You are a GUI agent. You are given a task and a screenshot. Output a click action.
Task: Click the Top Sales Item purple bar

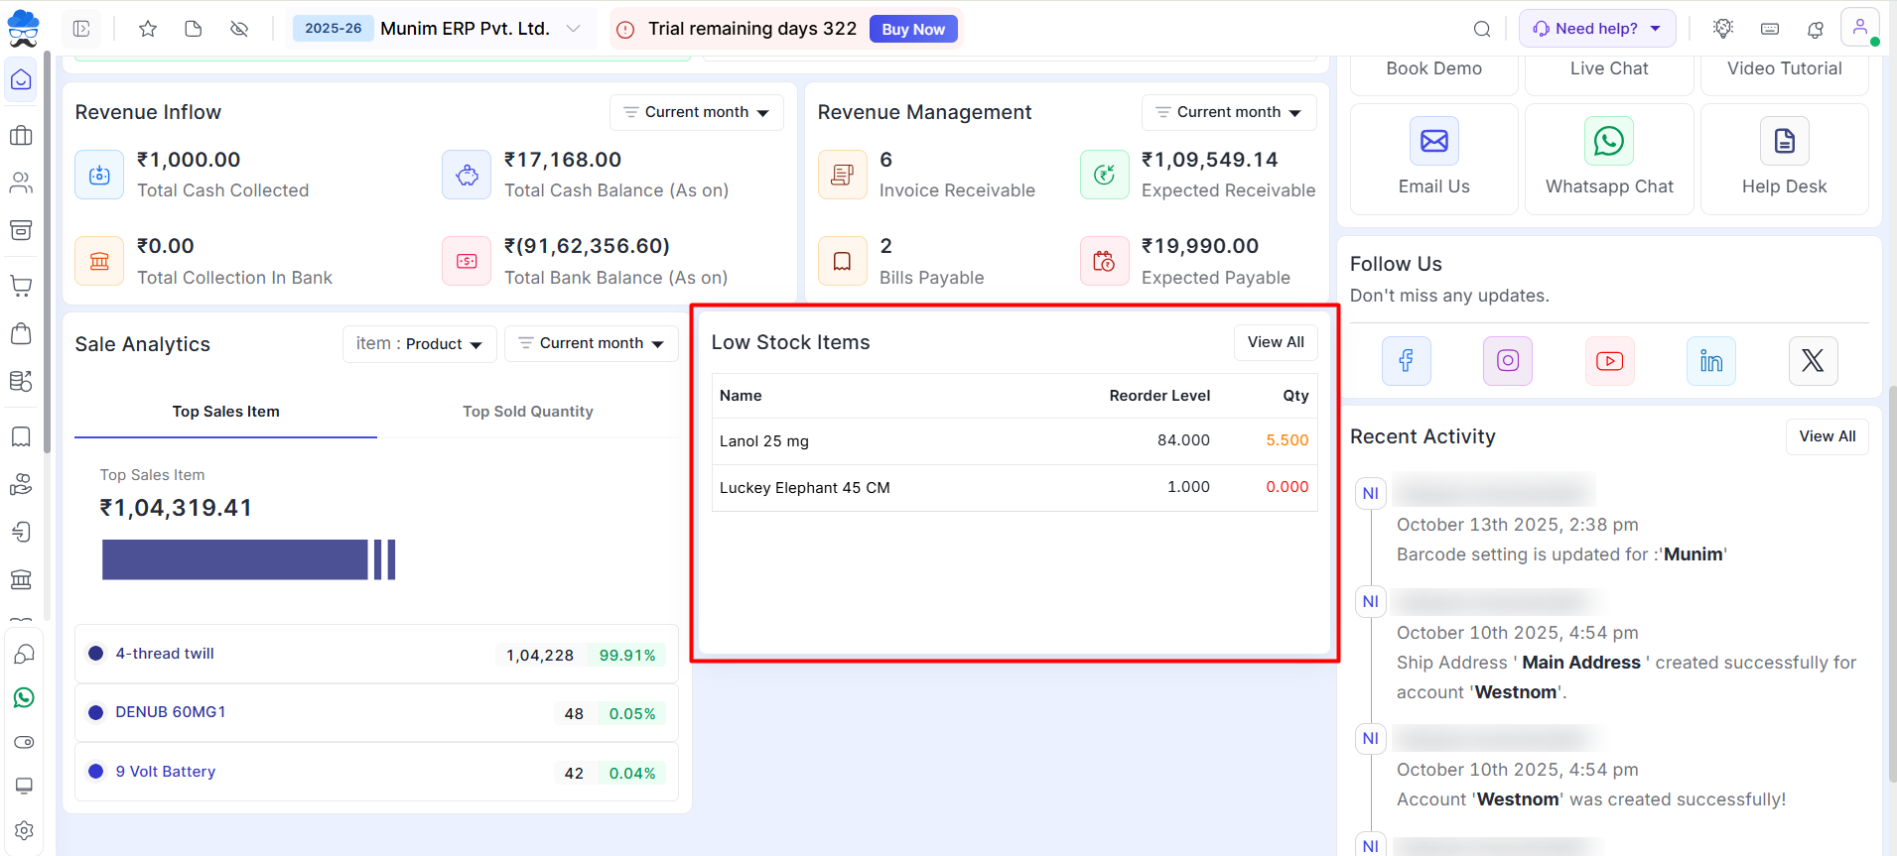point(235,559)
